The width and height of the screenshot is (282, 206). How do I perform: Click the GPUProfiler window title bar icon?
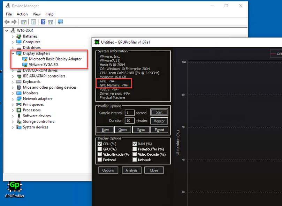(x=97, y=42)
